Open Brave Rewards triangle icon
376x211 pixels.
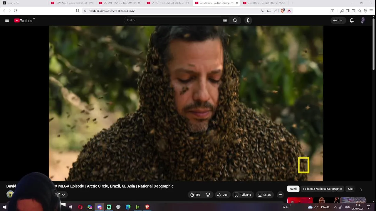point(289,11)
